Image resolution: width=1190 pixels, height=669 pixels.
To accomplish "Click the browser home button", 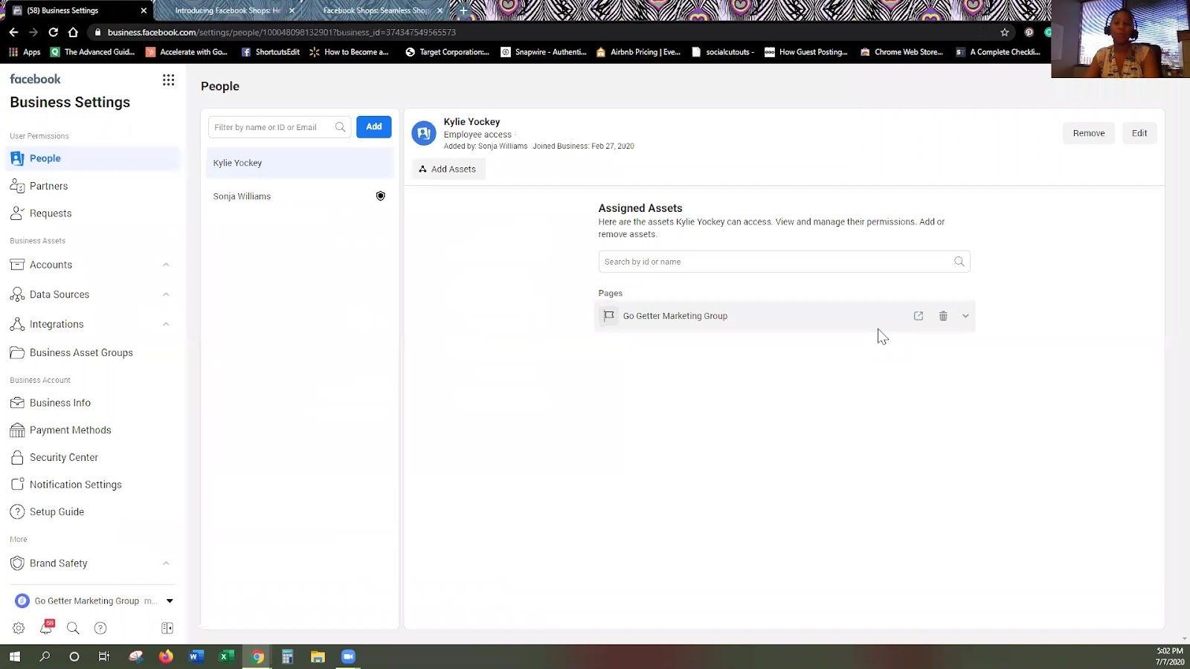I will (73, 32).
